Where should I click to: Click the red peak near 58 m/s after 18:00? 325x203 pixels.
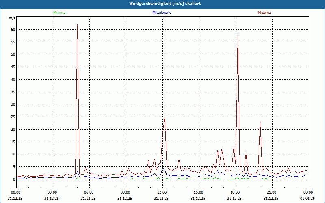point(238,35)
